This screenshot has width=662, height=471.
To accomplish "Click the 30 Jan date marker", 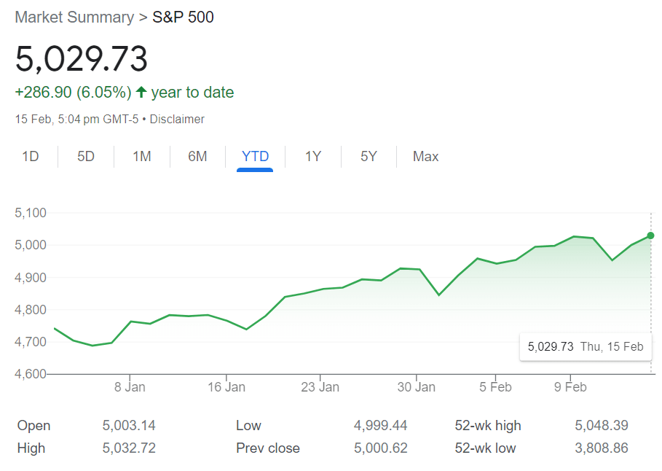I will coord(417,387).
